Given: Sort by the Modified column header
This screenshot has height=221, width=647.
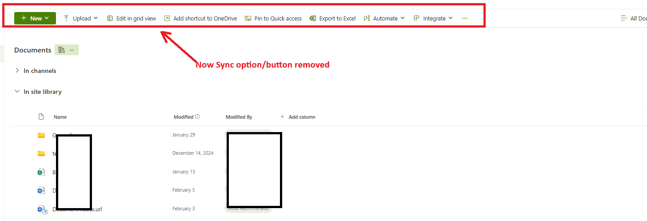Looking at the screenshot, I should [x=184, y=117].
